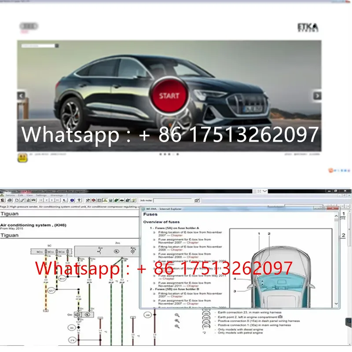Go to previous slide with left arrow
Viewport: 352px width, 352px height.
coord(21,96)
